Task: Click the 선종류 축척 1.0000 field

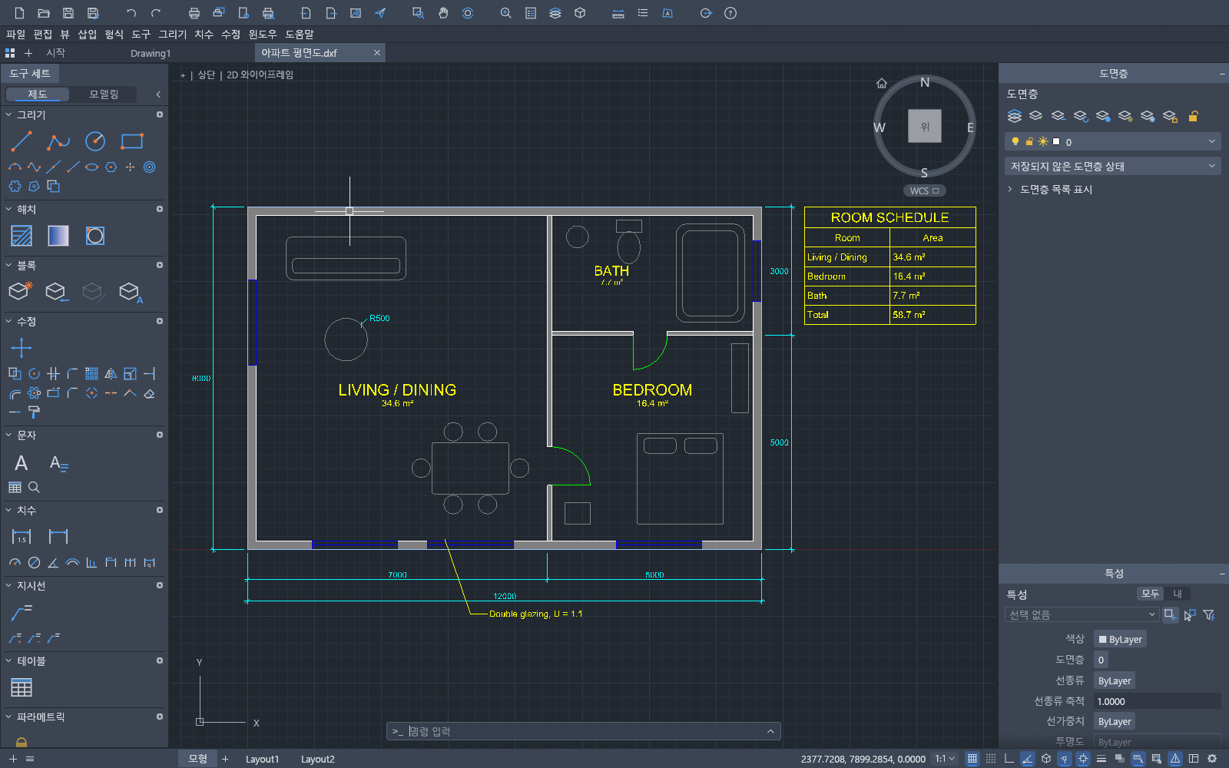Action: pyautogui.click(x=1157, y=701)
